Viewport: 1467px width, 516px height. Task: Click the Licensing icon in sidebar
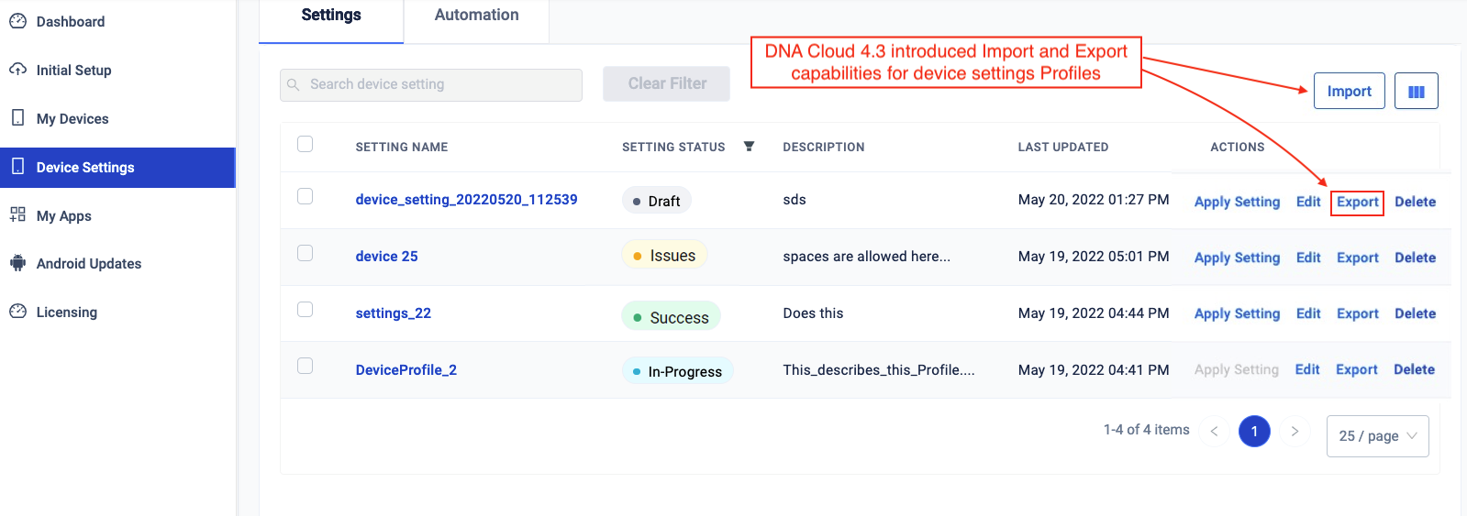pyautogui.click(x=17, y=312)
